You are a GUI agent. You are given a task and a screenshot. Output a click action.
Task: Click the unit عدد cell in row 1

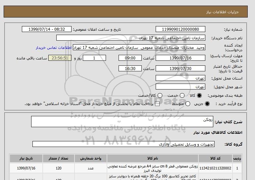coord(91,168)
